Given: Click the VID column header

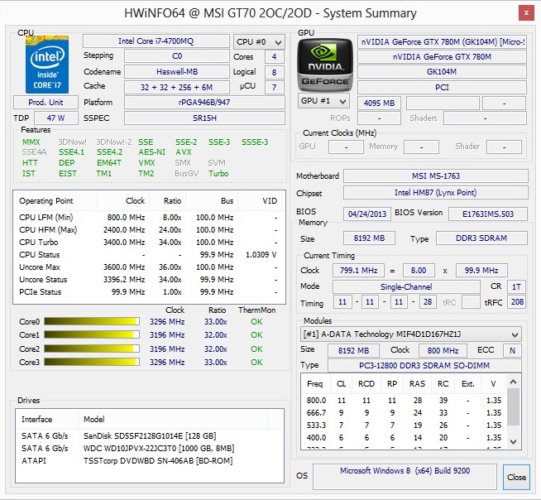Looking at the screenshot, I should point(260,201).
